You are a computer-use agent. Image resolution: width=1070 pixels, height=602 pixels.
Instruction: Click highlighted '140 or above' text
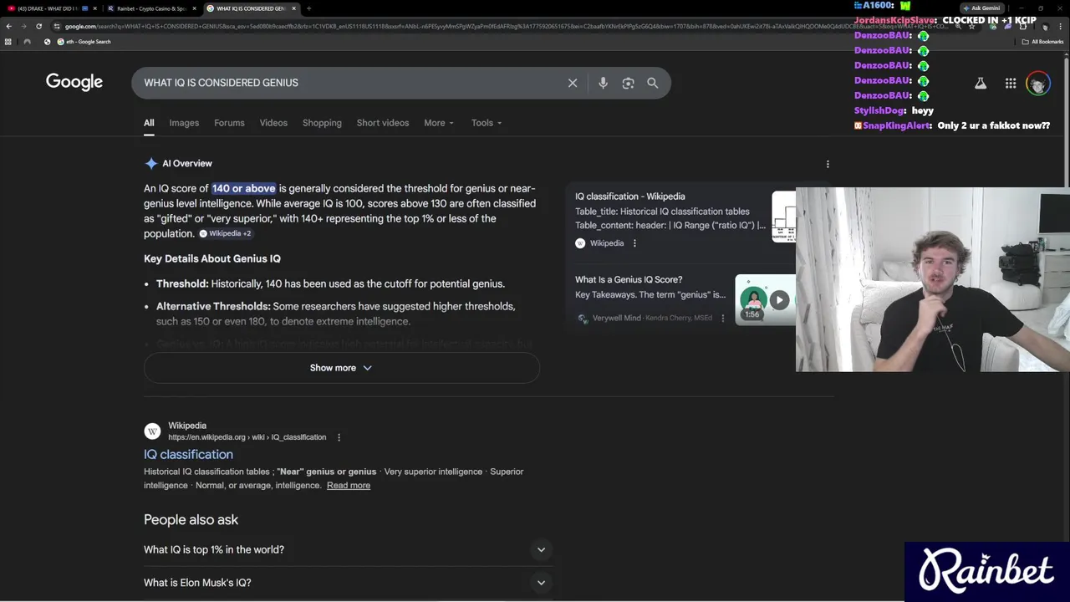coord(243,188)
